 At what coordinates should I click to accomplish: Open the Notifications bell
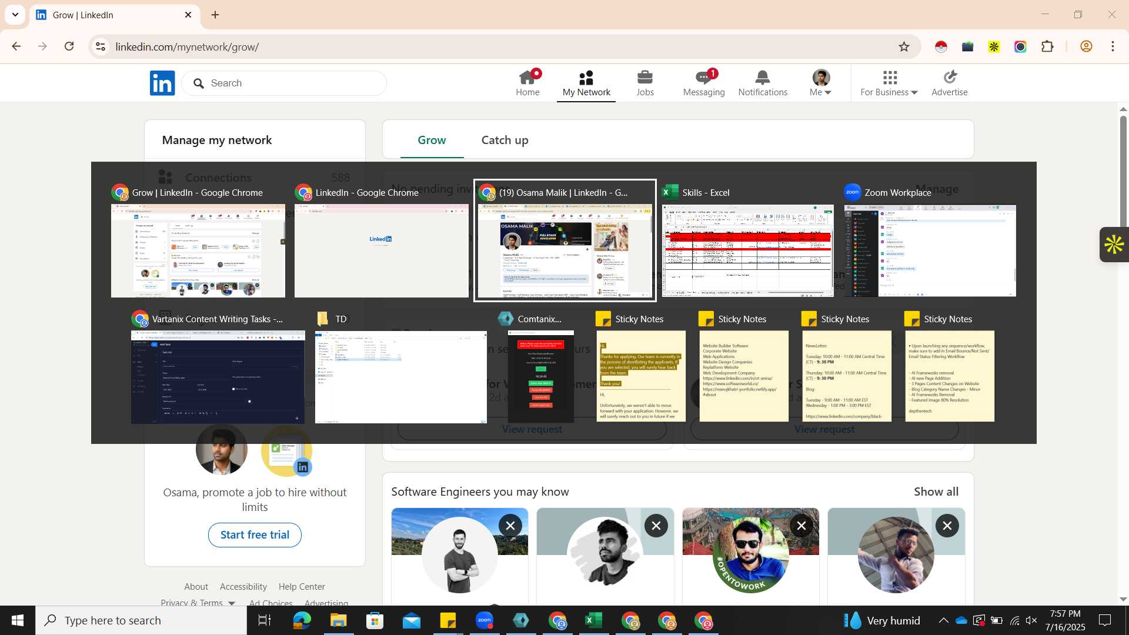click(763, 83)
